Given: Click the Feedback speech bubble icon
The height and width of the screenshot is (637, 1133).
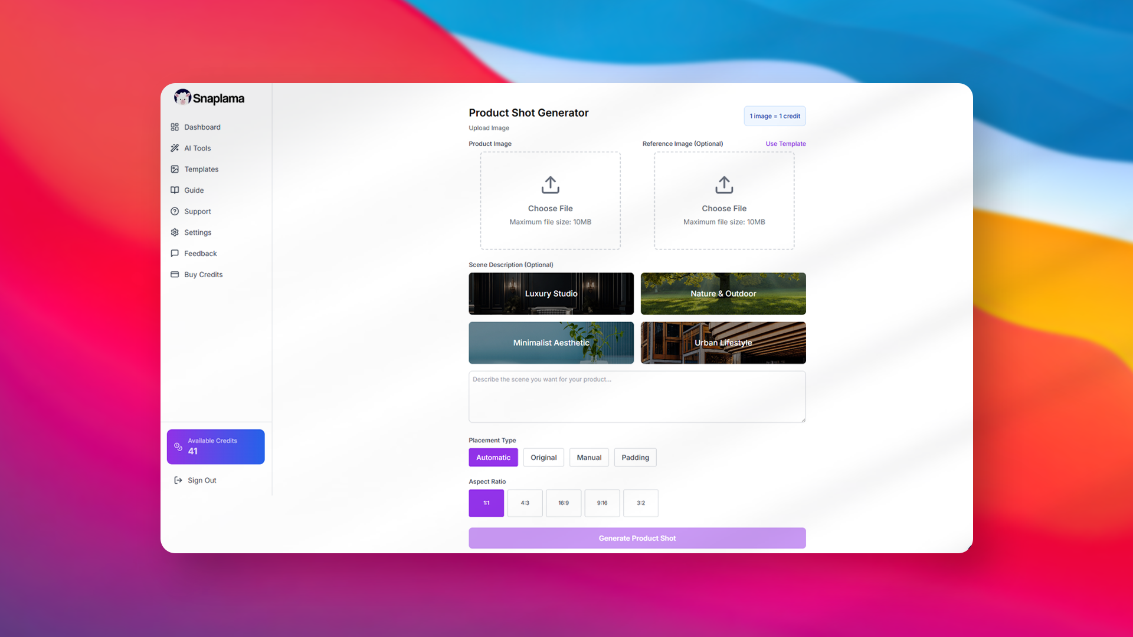Looking at the screenshot, I should click(x=175, y=254).
